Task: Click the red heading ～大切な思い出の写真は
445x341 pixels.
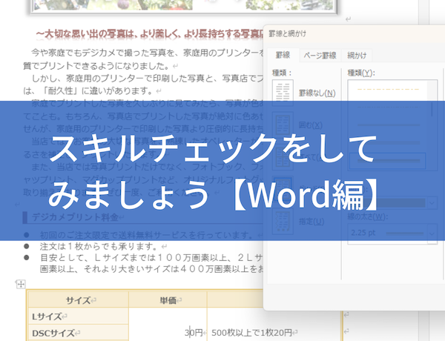Action: (150, 34)
